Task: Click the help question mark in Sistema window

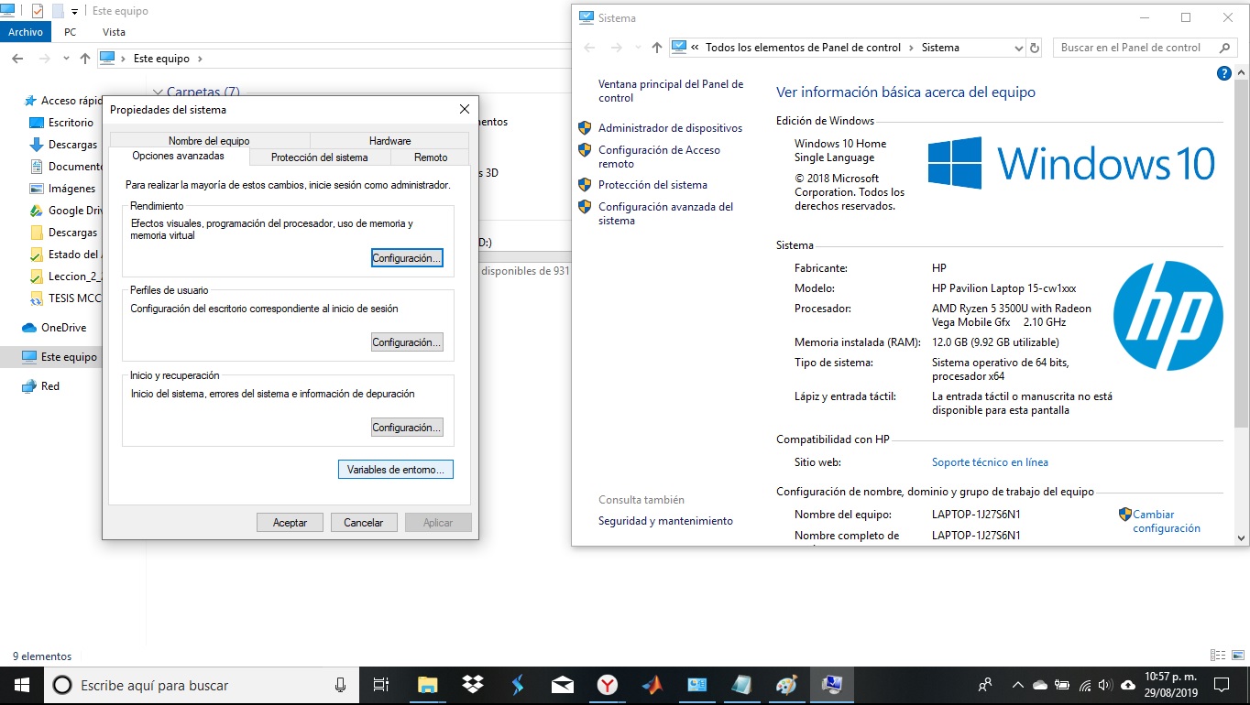Action: point(1223,73)
